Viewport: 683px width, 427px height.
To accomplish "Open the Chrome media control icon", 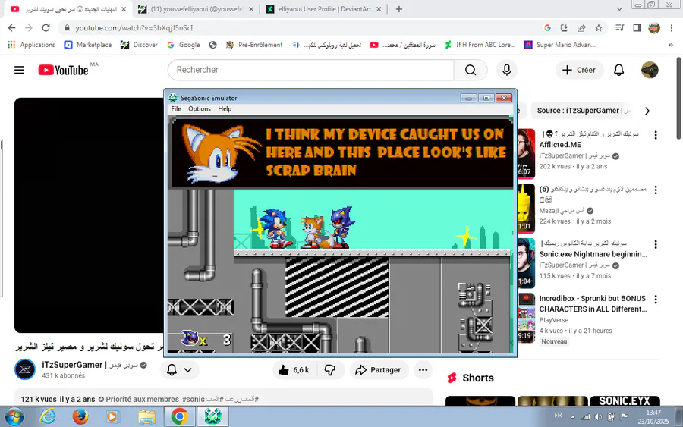I will (619, 28).
